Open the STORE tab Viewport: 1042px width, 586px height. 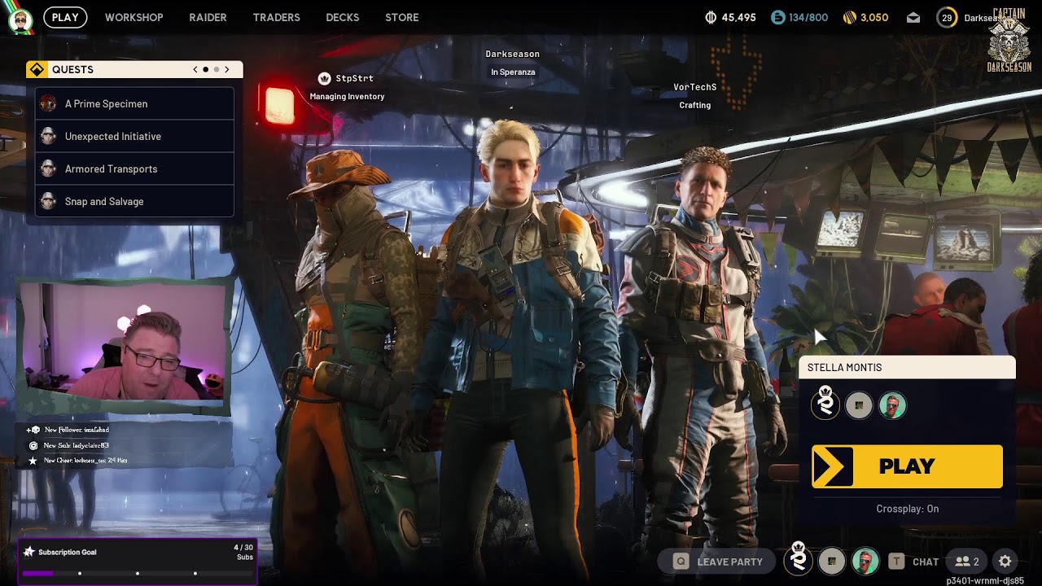402,17
